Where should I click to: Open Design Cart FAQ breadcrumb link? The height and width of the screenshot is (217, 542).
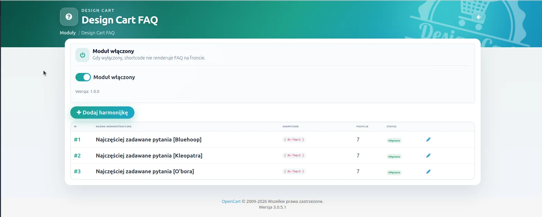pos(98,33)
